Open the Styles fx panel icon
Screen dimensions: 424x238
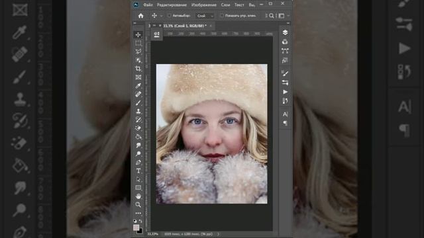(x=285, y=60)
